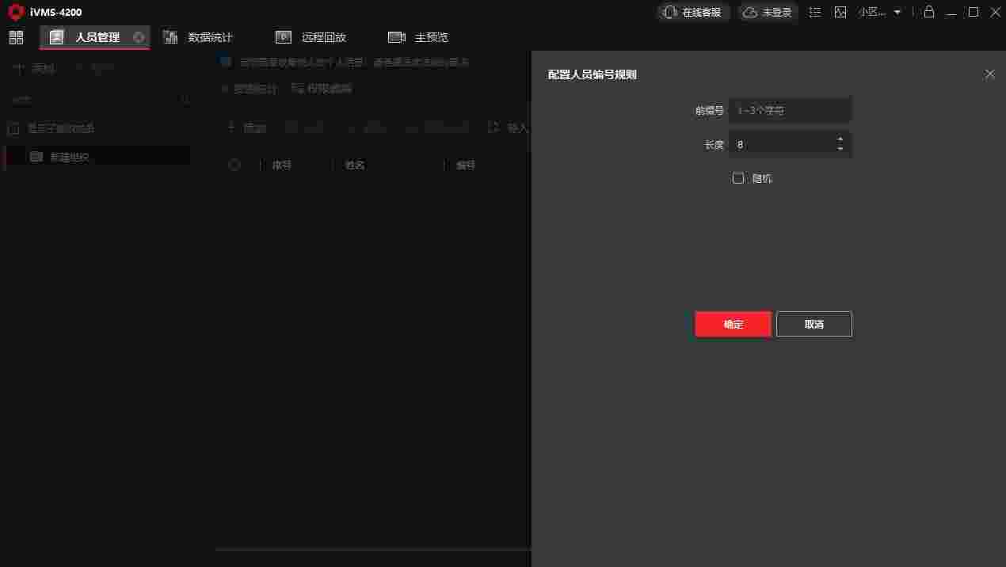Viewport: 1006px width, 567px height.
Task: Maximize the iVMS-4200 window
Action: [x=974, y=12]
